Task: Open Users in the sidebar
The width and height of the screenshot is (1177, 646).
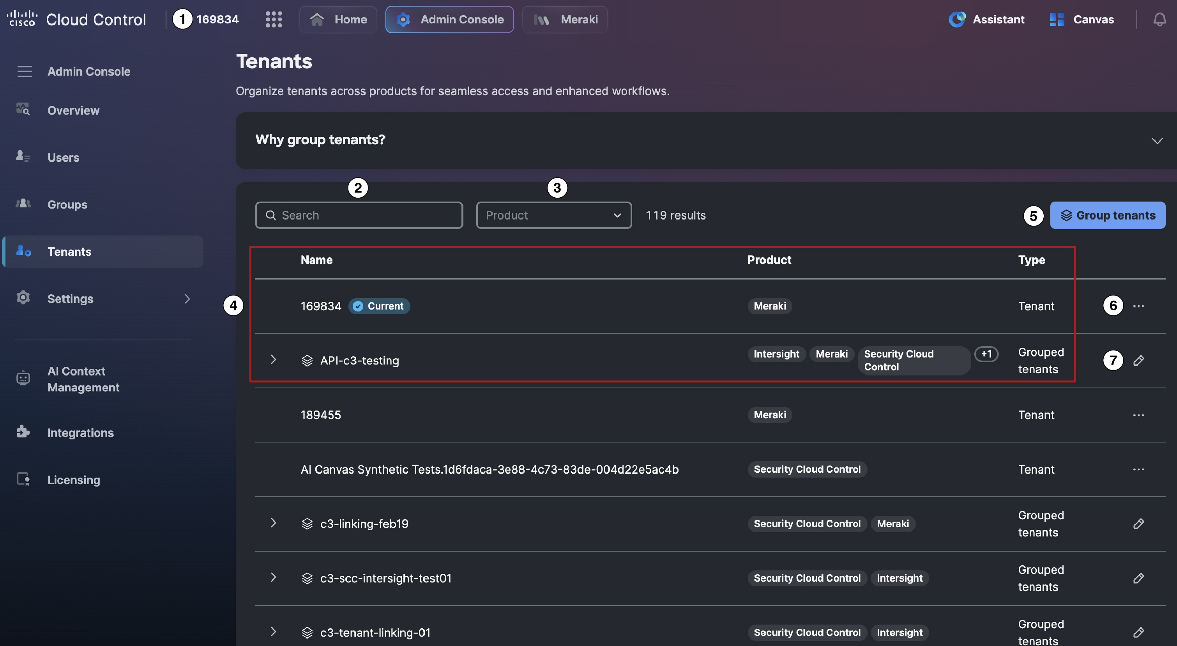Action: pyautogui.click(x=63, y=157)
